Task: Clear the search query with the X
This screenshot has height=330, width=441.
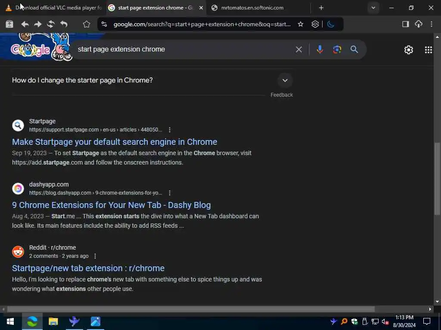Action: coord(299,50)
